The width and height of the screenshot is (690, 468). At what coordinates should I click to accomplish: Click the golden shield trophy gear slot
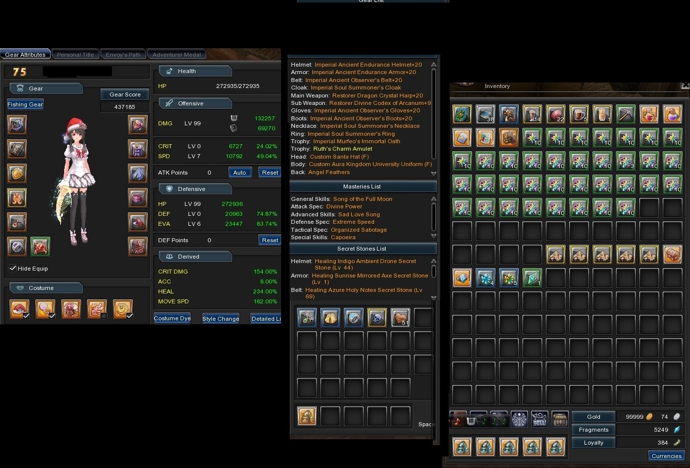click(x=17, y=174)
